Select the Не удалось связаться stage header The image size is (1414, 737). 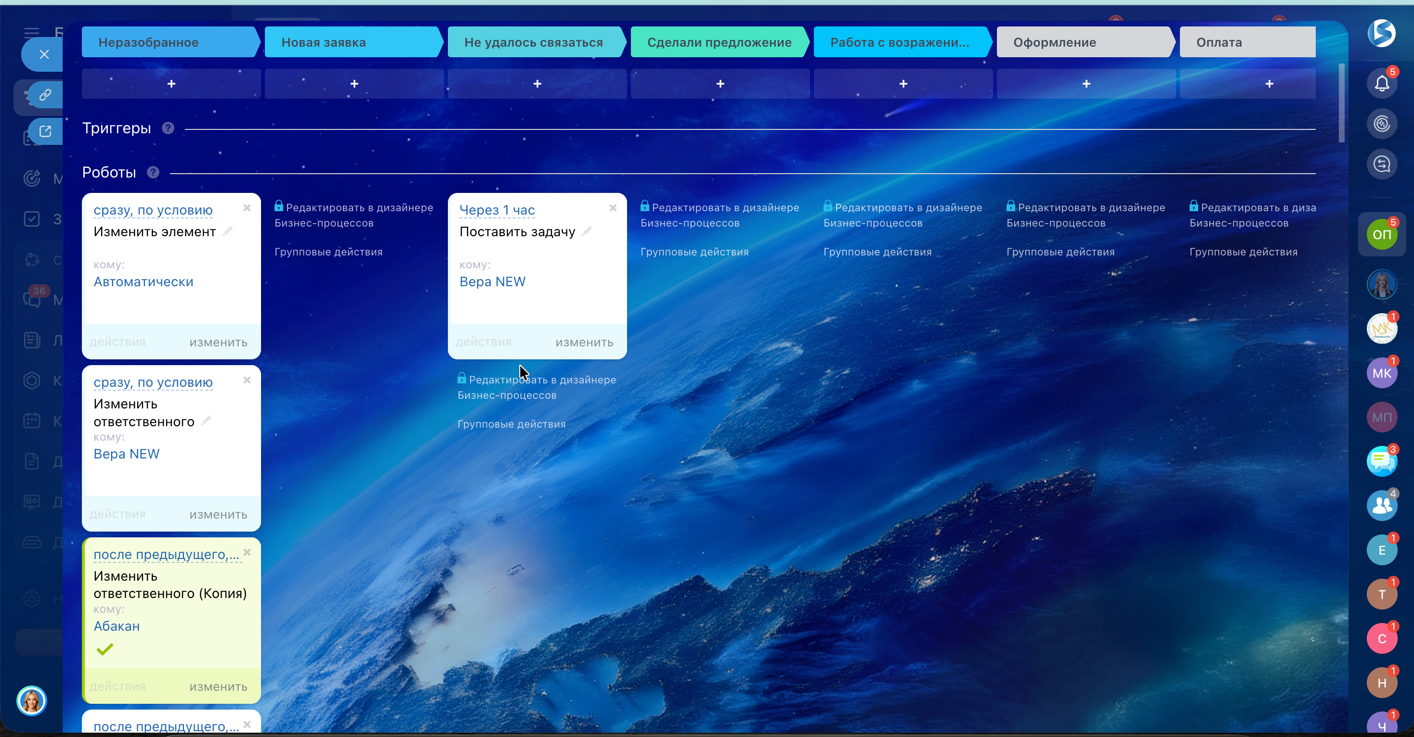(533, 42)
